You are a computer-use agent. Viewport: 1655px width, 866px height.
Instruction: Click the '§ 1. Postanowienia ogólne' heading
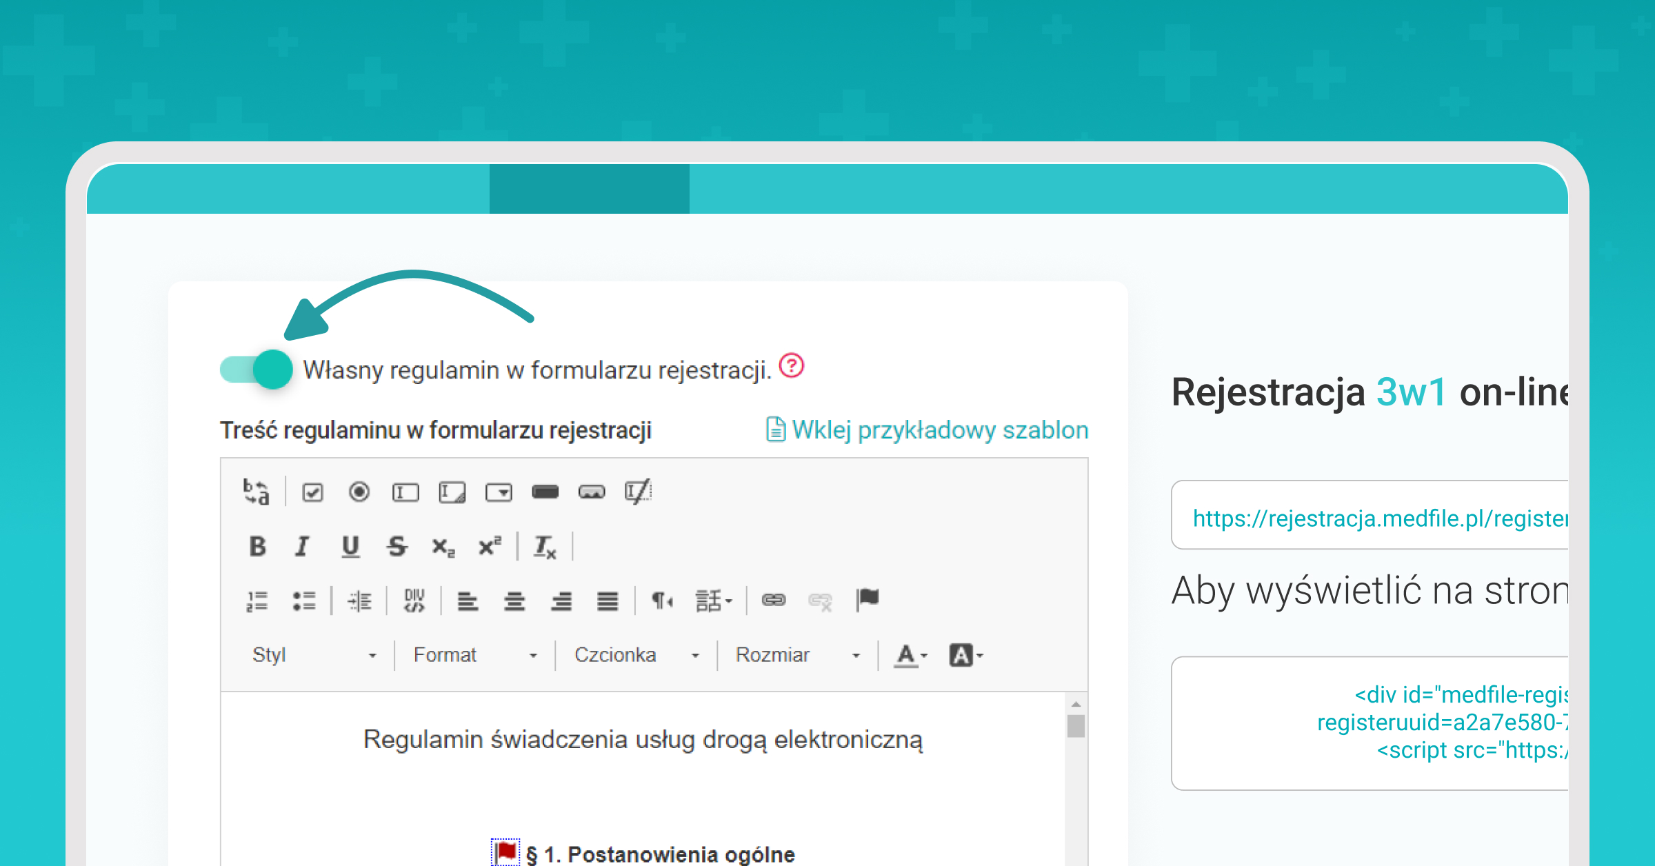[x=660, y=854]
